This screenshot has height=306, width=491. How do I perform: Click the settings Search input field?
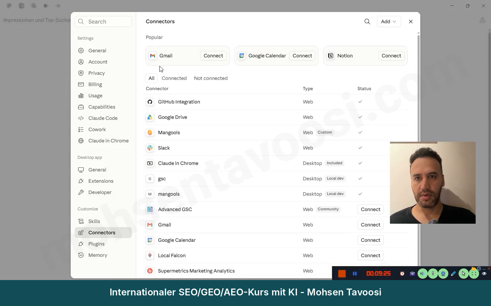pos(103,22)
